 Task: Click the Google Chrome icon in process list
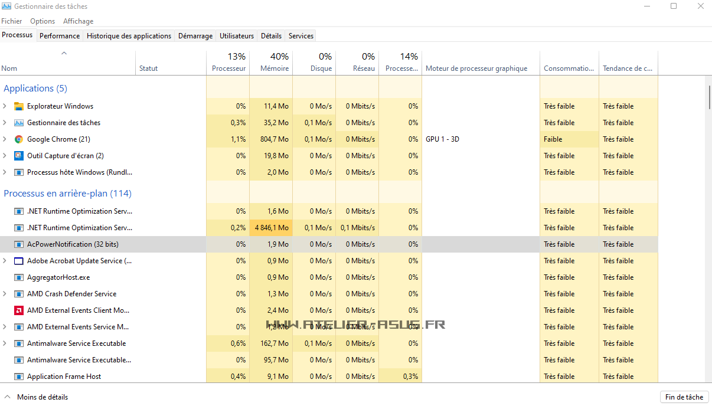tap(18, 139)
